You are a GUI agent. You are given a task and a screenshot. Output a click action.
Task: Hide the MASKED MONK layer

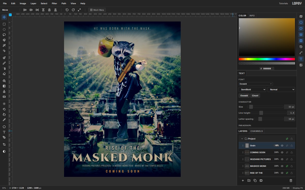(x=282, y=166)
